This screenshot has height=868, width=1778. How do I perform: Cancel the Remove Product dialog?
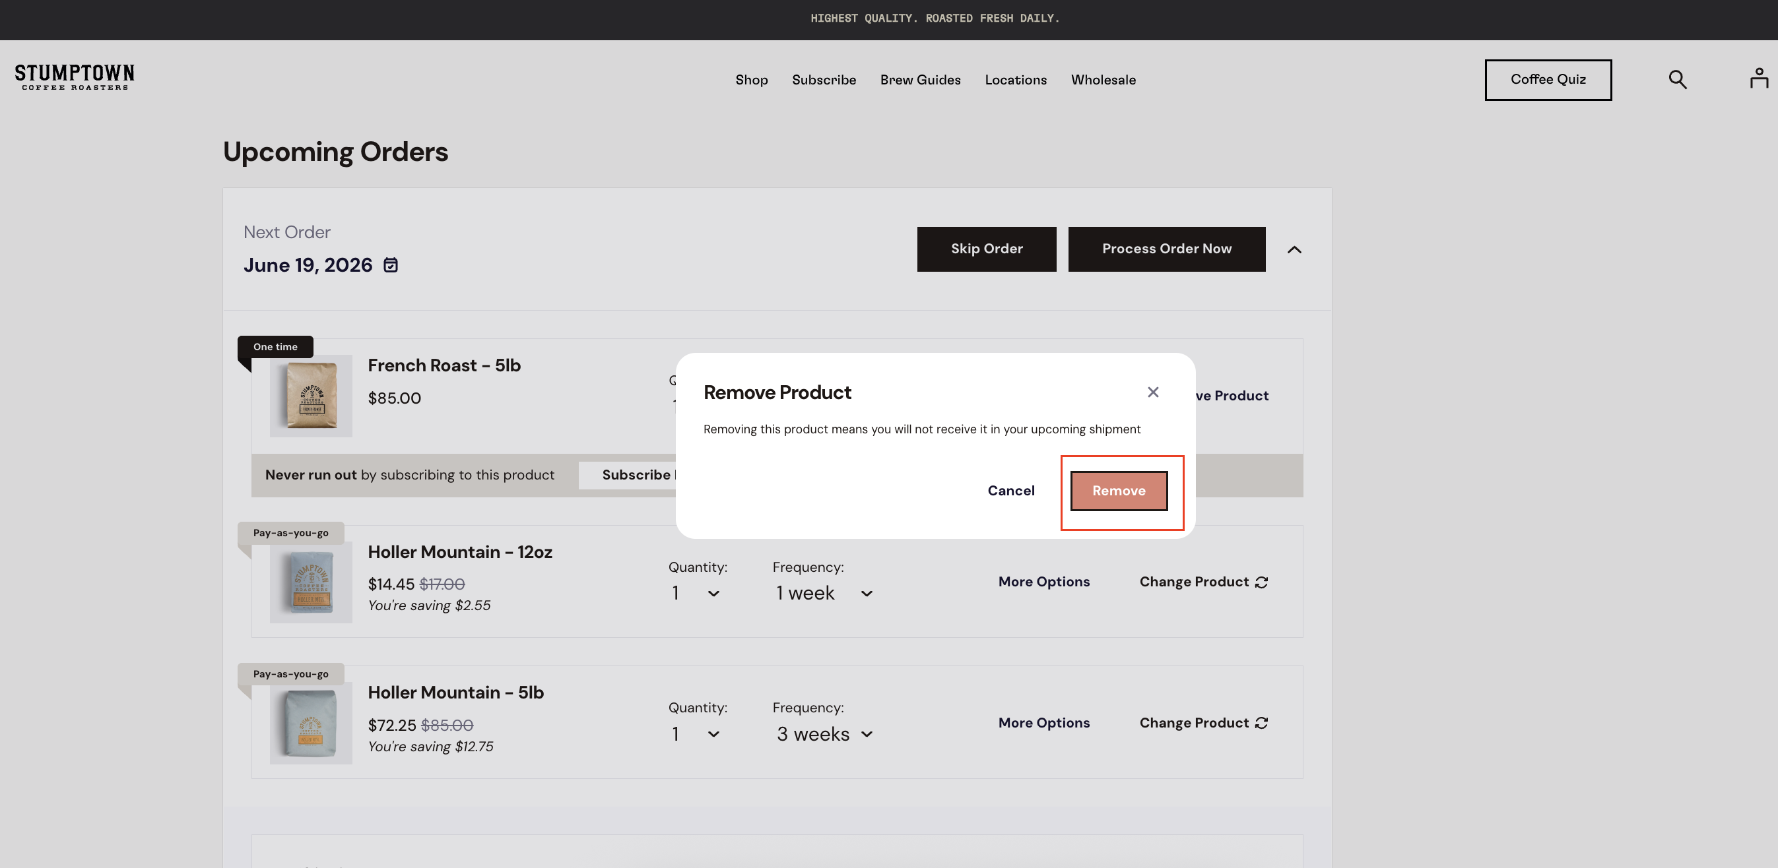coord(1010,491)
